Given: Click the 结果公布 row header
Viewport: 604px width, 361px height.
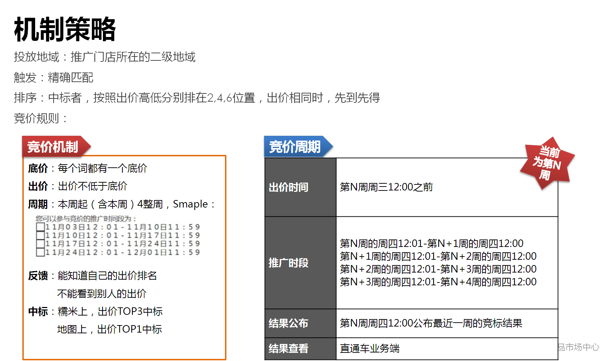Looking at the screenshot, I should pyautogui.click(x=289, y=323).
